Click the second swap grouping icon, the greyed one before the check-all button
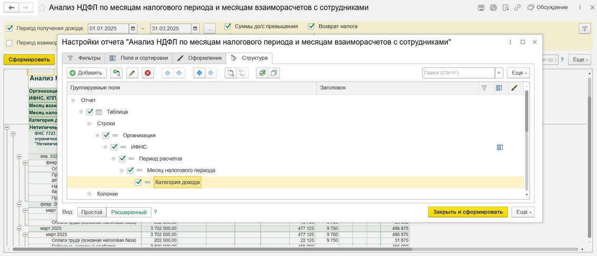Image resolution: width=597 pixels, height=256 pixels. [x=243, y=73]
